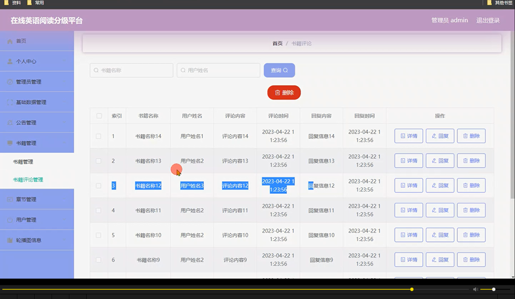Click 回复 for 书籍名称11 row
Screen dimensions: 515x299
440,210
